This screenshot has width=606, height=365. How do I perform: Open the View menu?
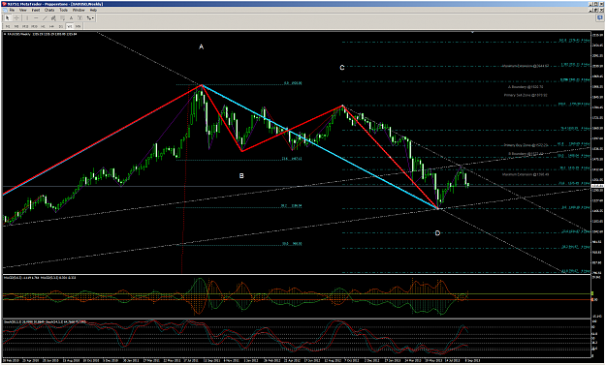23,10
